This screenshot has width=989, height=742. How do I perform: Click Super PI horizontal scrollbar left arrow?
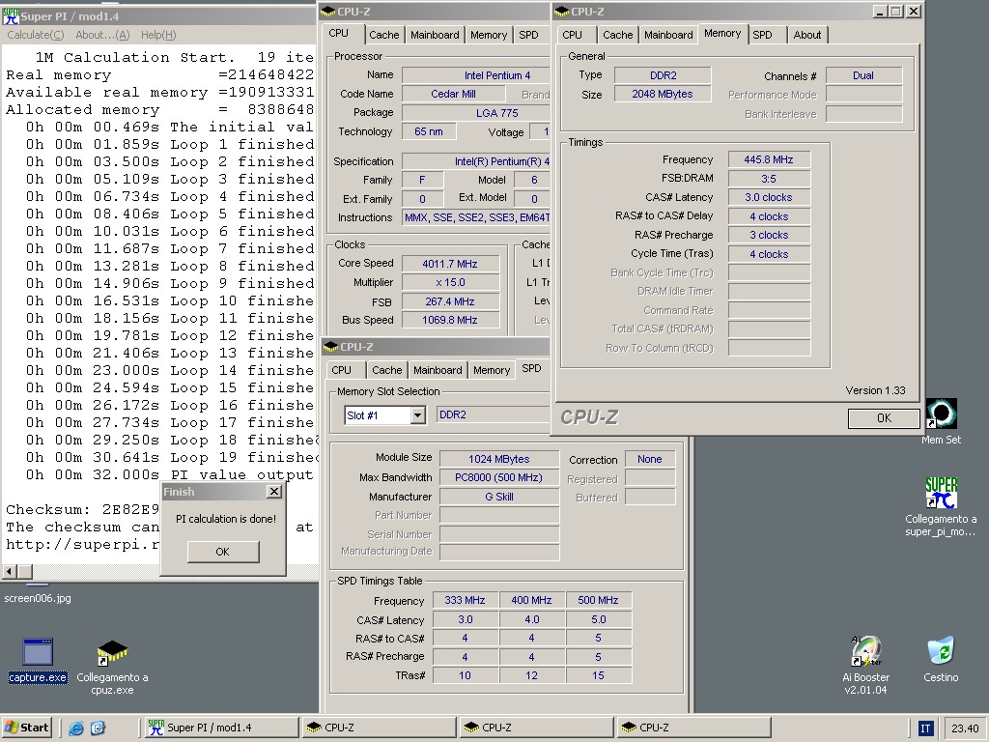[x=10, y=572]
